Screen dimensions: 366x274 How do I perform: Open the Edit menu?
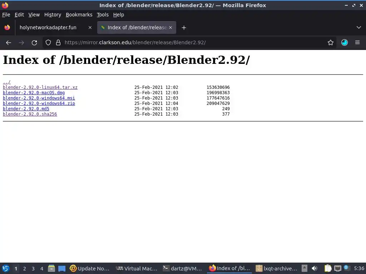pos(19,15)
